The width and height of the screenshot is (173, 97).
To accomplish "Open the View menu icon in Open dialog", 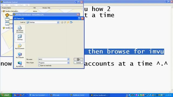I will [x=71, y=22].
